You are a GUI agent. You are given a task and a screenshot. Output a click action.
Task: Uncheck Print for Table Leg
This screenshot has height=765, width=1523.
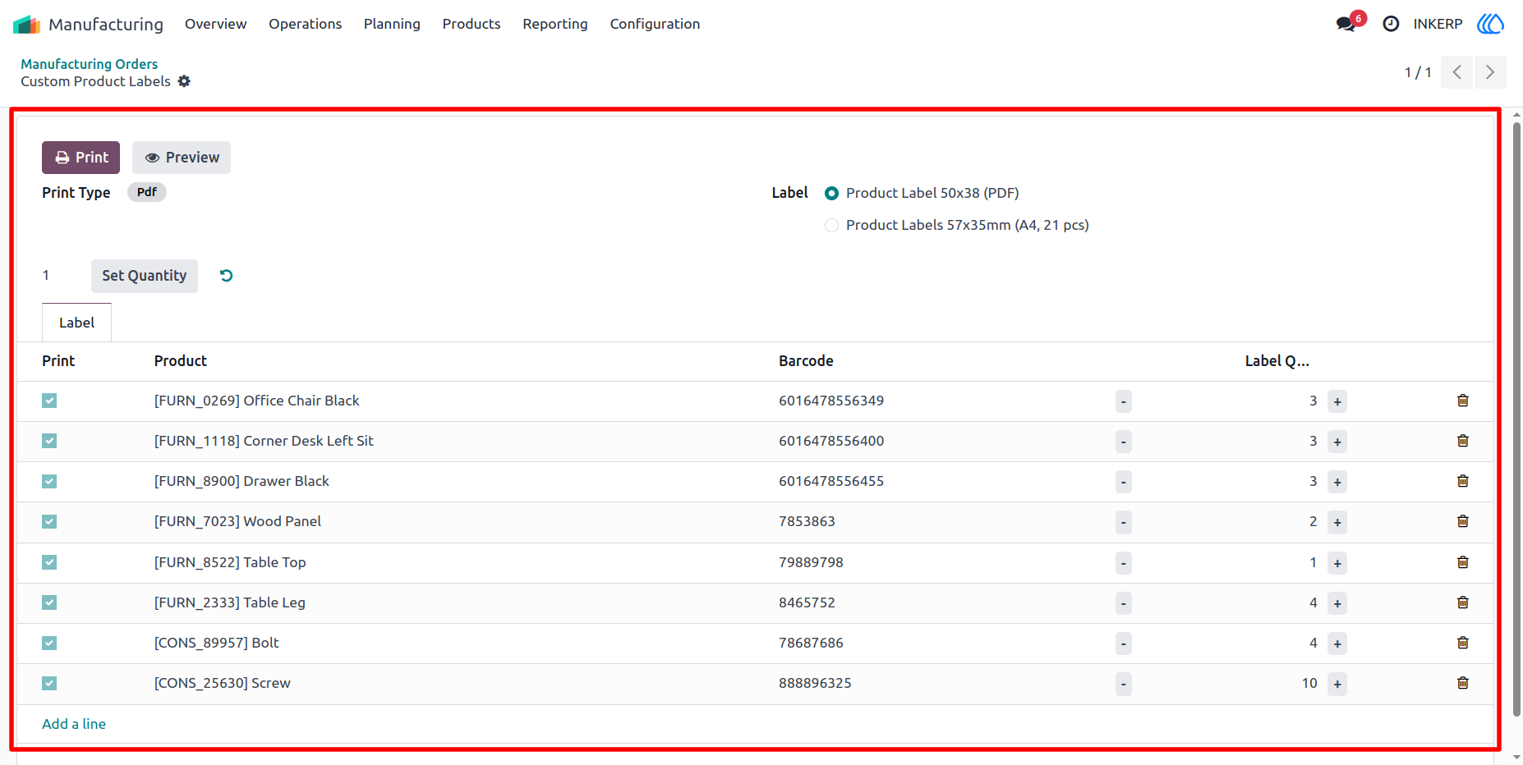[x=49, y=602]
